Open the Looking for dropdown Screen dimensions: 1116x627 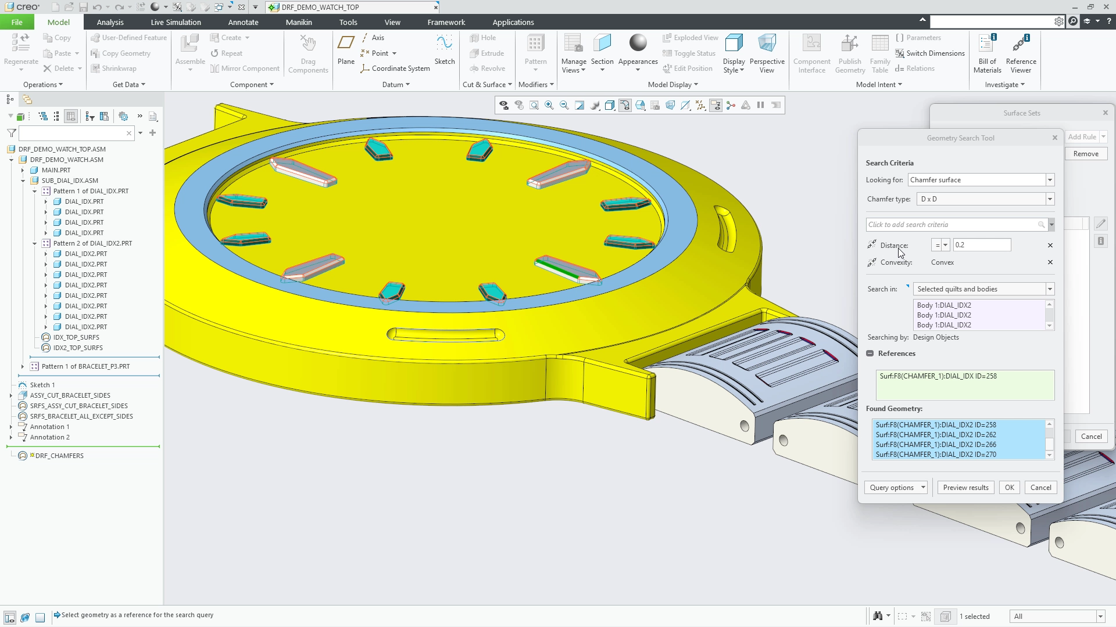(1050, 180)
